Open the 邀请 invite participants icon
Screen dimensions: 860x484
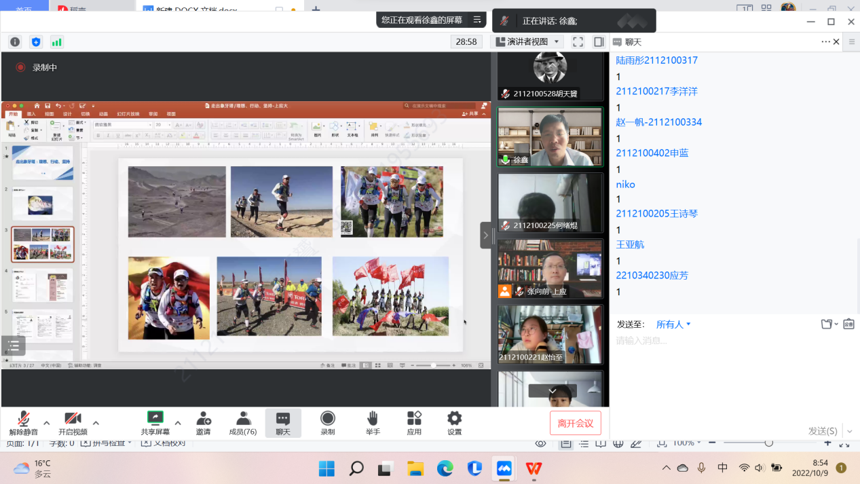pyautogui.click(x=203, y=423)
